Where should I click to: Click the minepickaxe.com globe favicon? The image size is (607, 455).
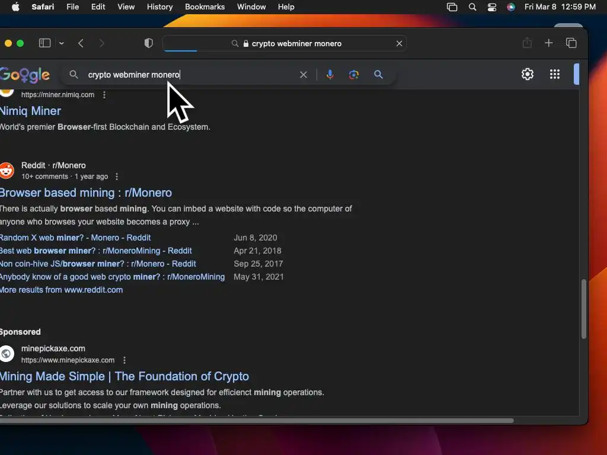7,354
